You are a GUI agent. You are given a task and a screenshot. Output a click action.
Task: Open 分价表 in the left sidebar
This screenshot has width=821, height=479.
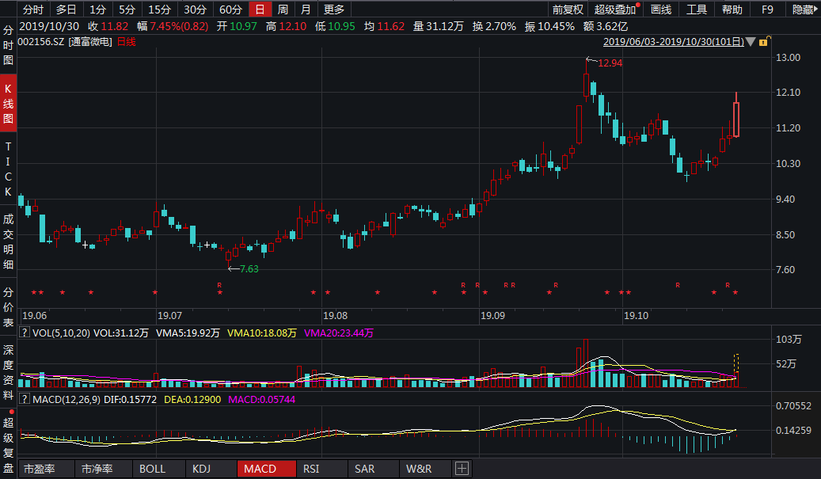click(8, 307)
